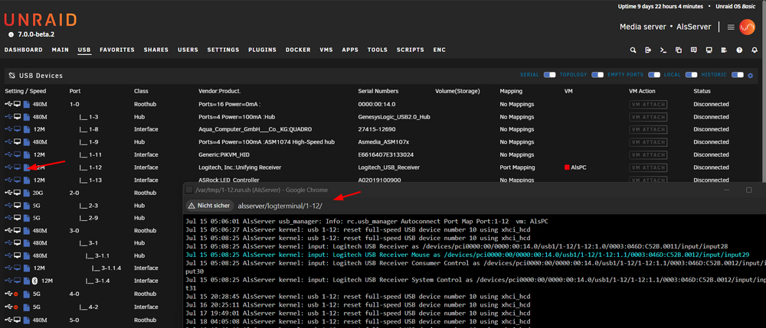Click Port Mapping text on row 1-12
Viewport: 766px width, 328px height.
(517, 167)
